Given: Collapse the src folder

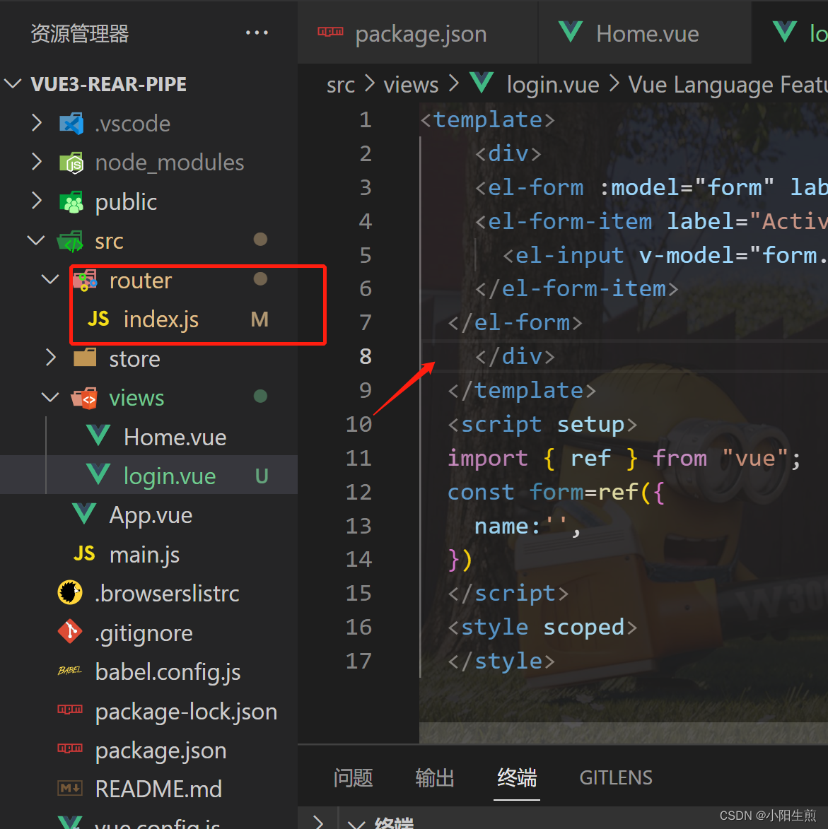Looking at the screenshot, I should (x=36, y=240).
